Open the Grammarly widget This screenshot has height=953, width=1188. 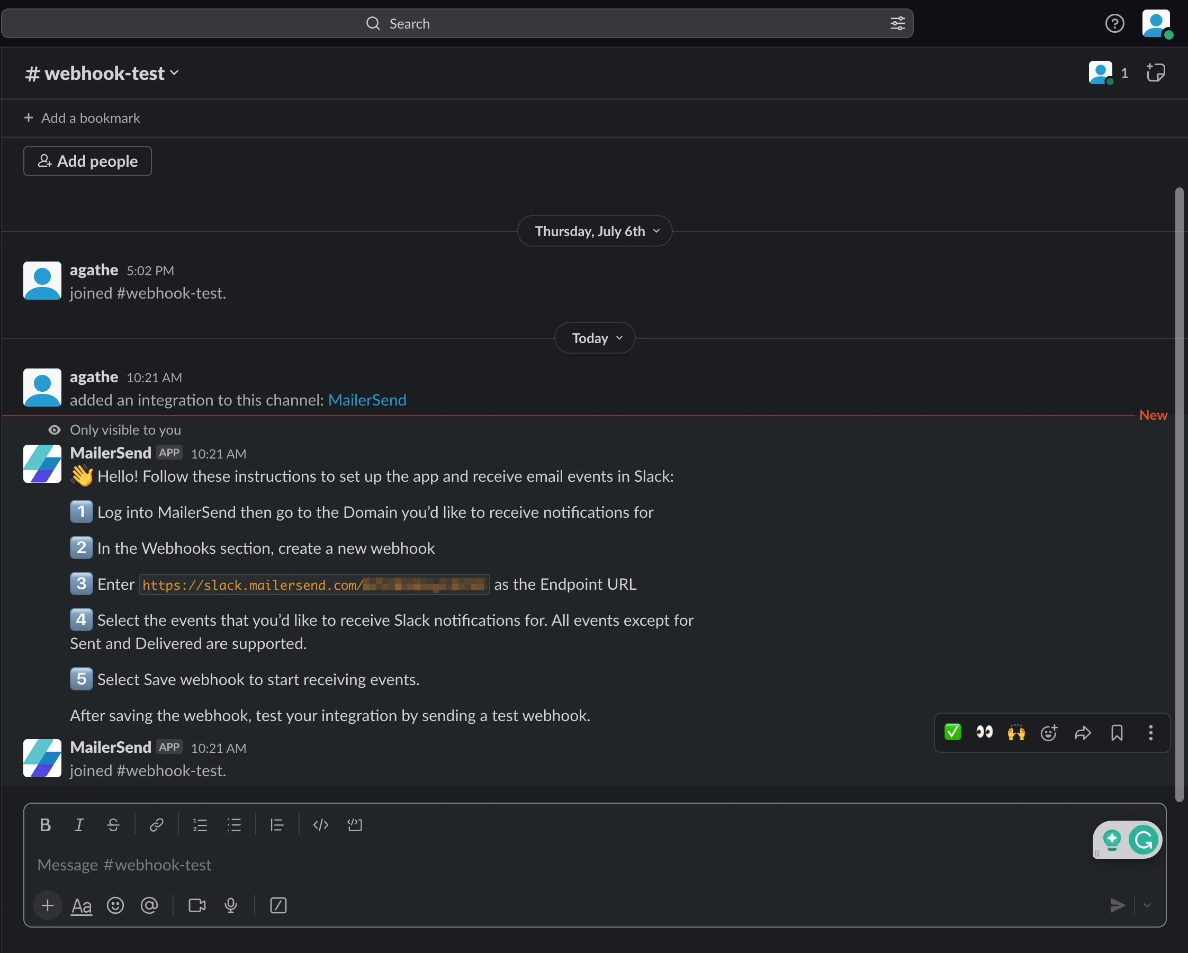[x=1144, y=840]
